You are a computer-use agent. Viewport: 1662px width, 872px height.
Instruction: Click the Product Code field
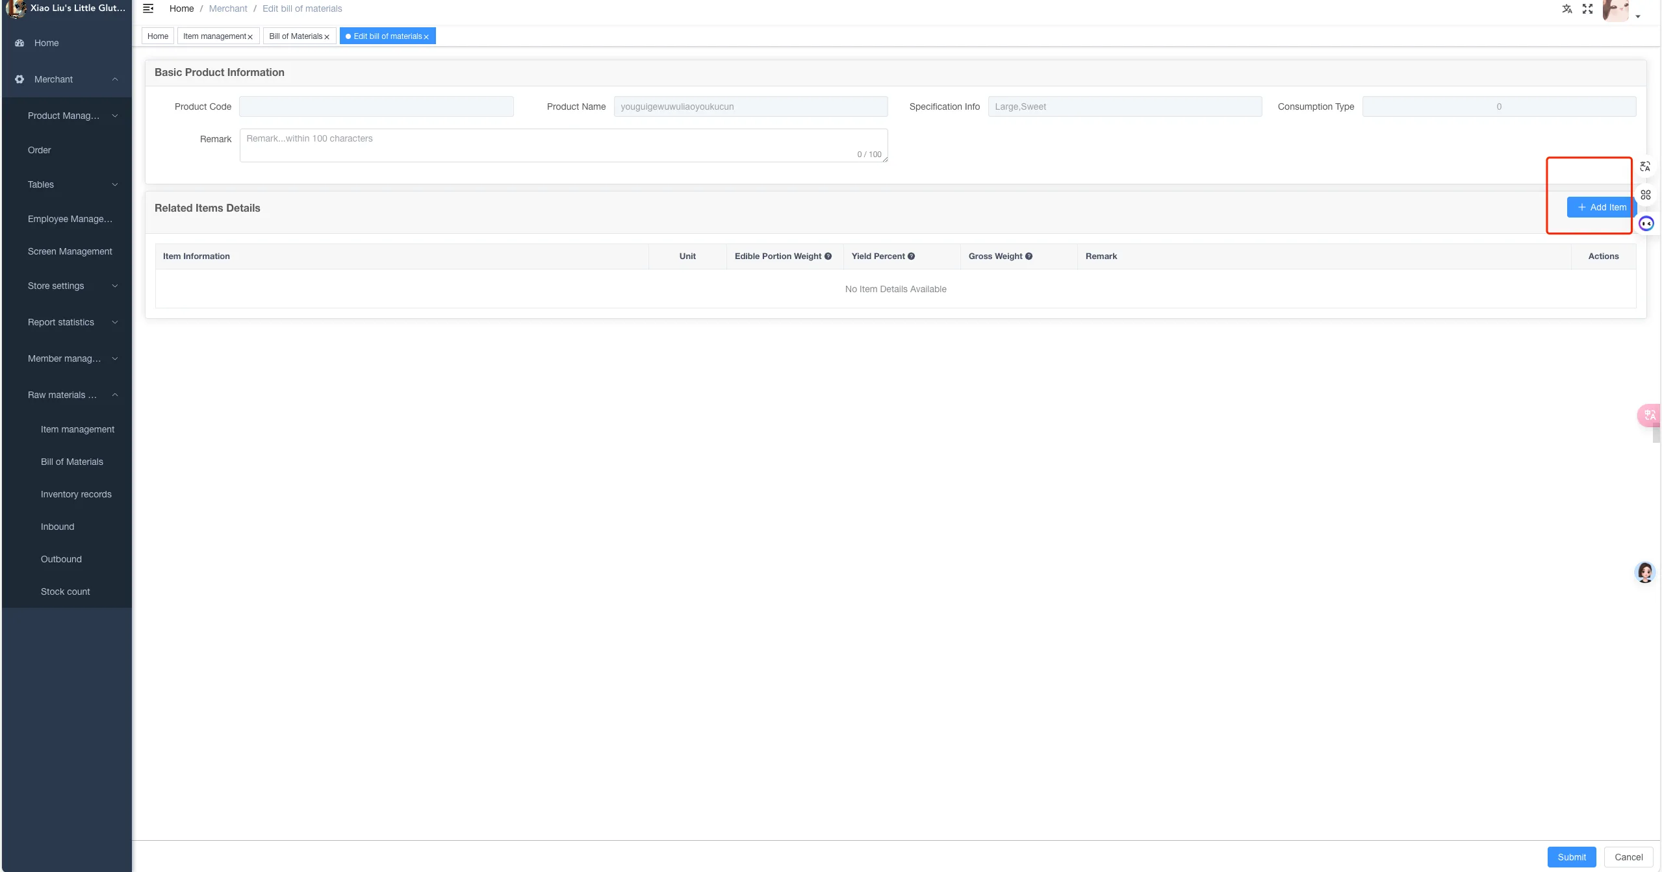click(376, 106)
